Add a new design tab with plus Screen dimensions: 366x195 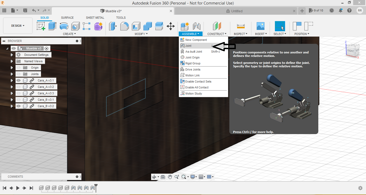[302, 11]
